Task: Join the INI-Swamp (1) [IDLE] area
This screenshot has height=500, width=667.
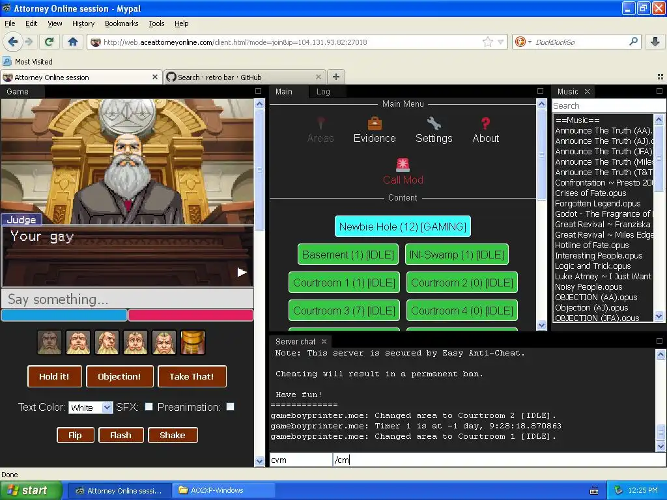Action: click(x=457, y=255)
